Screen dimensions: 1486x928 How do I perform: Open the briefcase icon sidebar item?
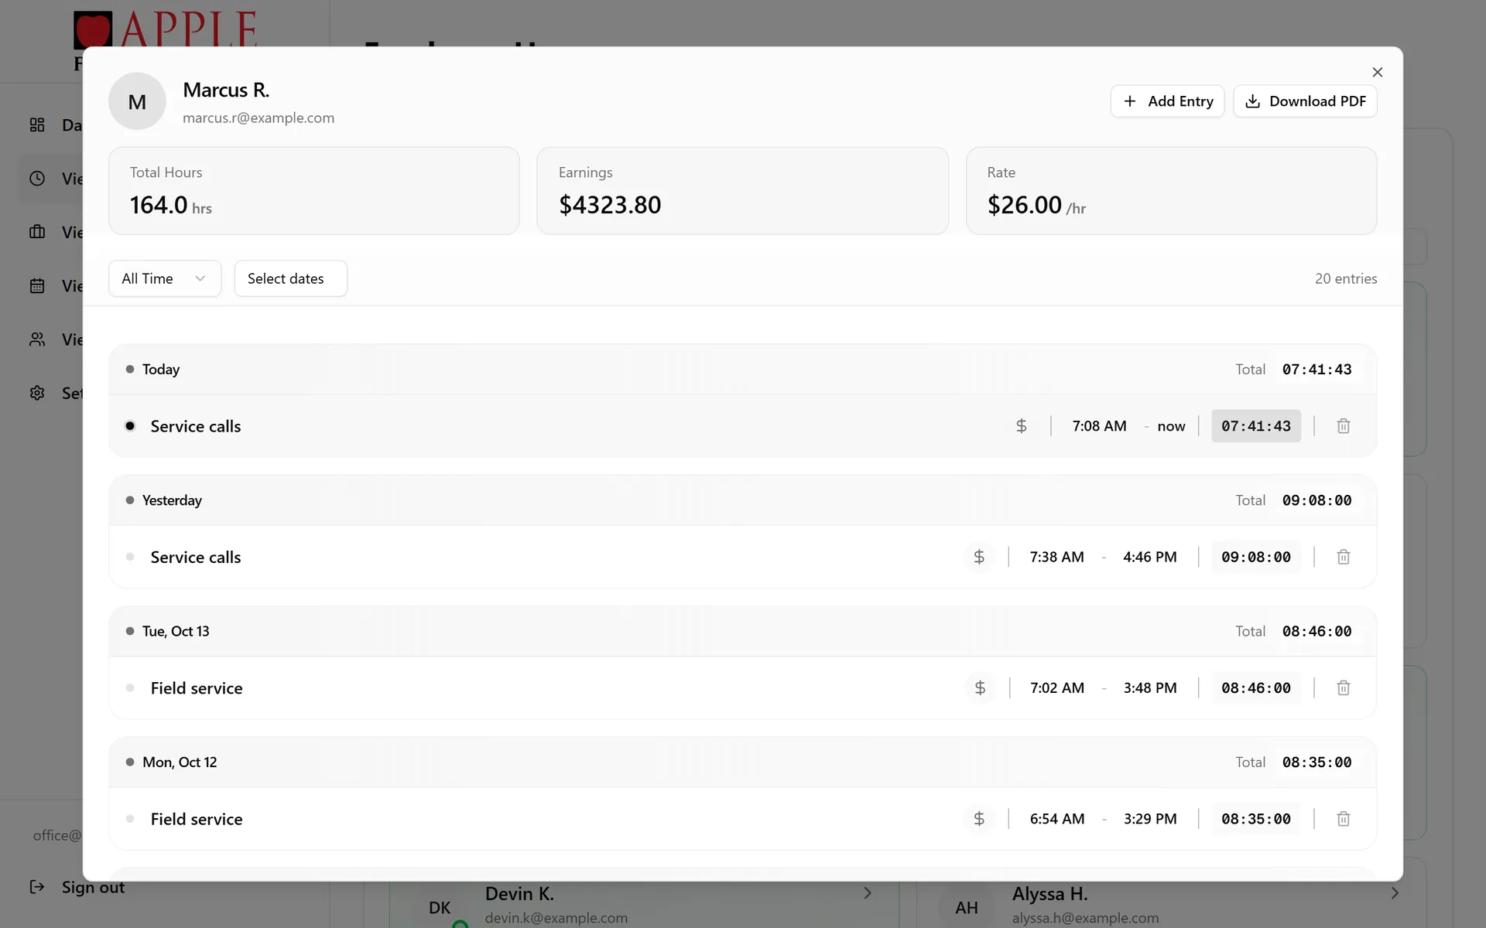pos(37,232)
